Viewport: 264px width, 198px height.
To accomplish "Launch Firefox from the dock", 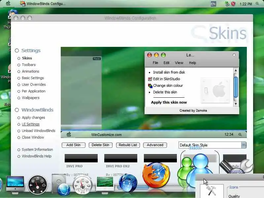I will [x=156, y=175].
